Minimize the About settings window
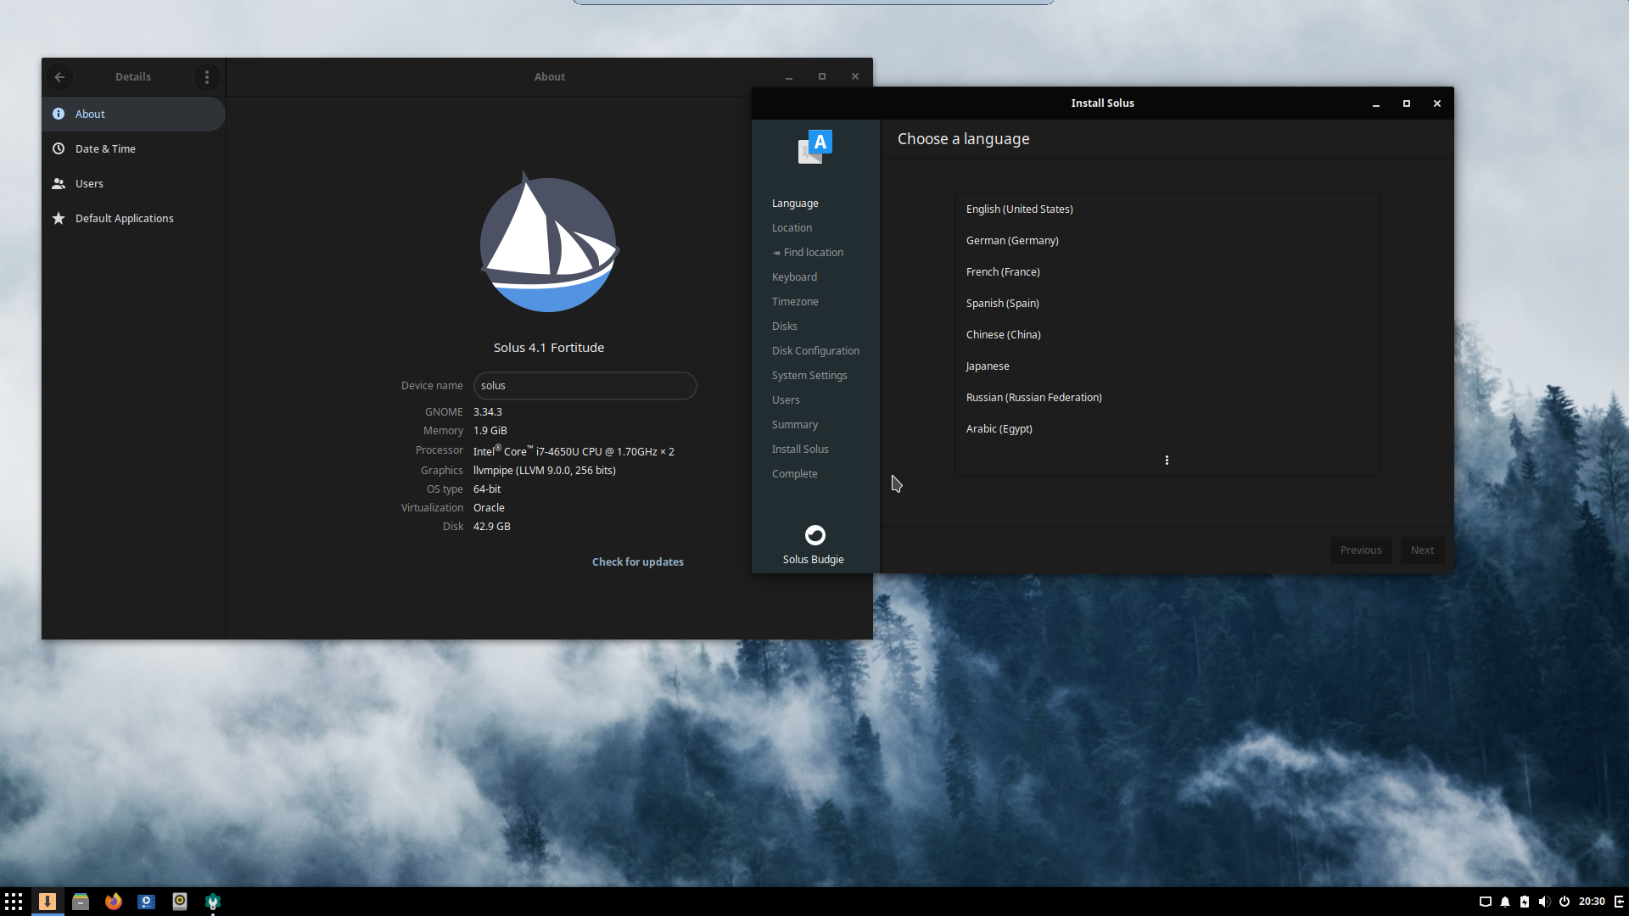1629x916 pixels. 789,77
